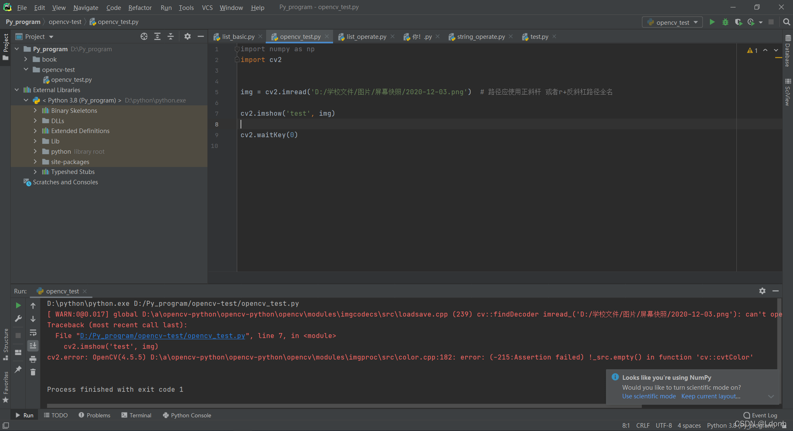
Task: Open the traceback file link for opencv_test.py
Action: [162, 336]
